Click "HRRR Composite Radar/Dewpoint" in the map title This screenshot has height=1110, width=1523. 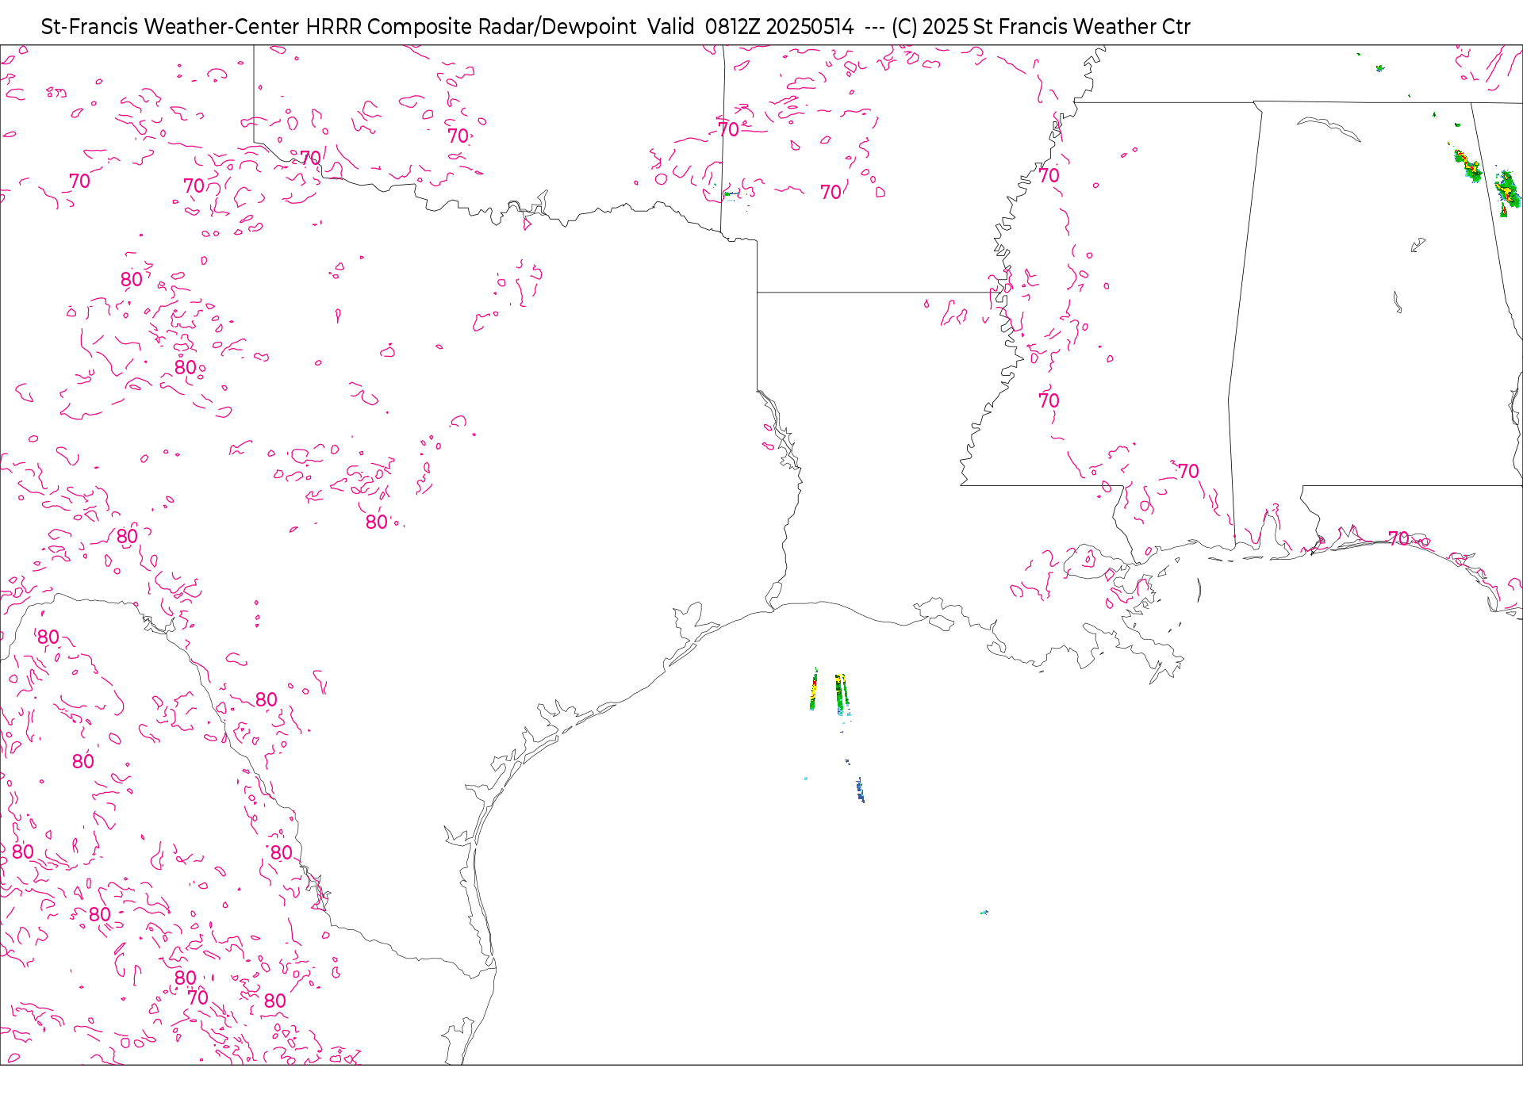[471, 27]
